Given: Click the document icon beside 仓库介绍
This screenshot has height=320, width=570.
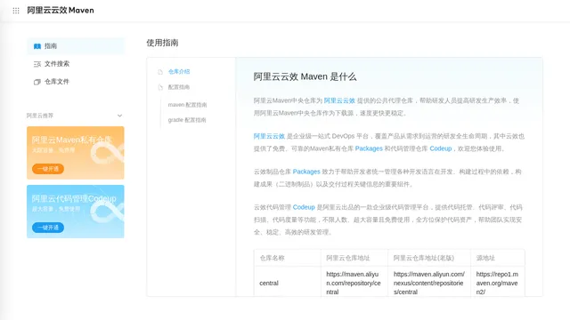Looking at the screenshot, I should (x=160, y=72).
